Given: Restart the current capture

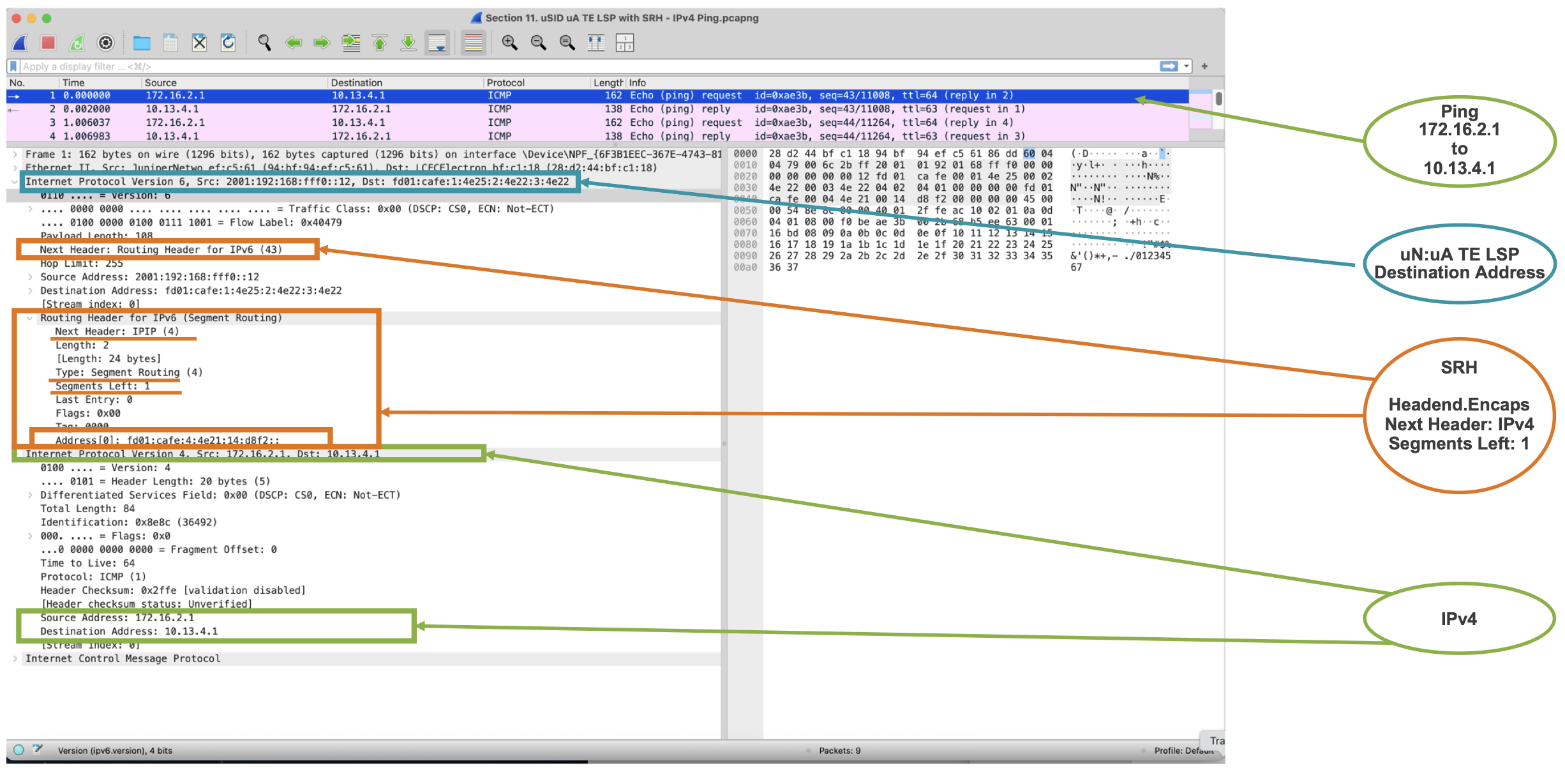Looking at the screenshot, I should point(77,43).
